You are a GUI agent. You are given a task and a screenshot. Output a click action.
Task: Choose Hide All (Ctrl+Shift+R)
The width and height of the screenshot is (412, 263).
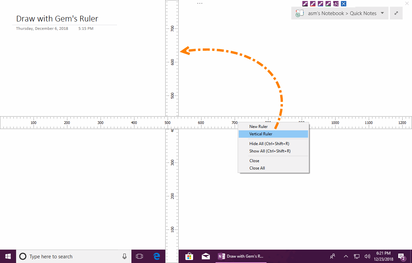(x=273, y=144)
